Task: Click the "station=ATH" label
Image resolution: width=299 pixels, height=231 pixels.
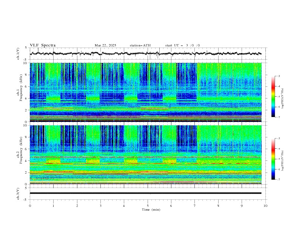Action: click(140, 45)
